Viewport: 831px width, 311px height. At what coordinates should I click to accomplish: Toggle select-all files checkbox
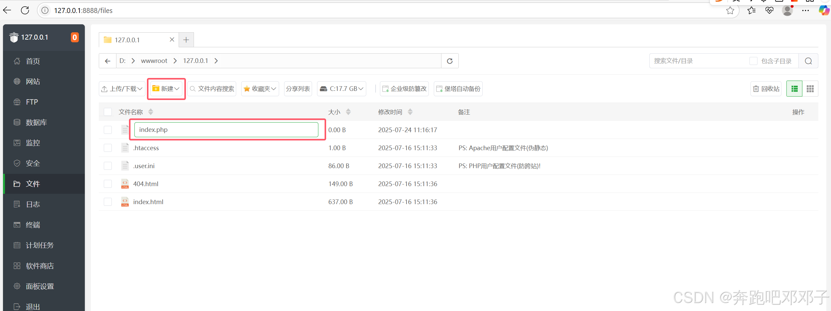[108, 112]
